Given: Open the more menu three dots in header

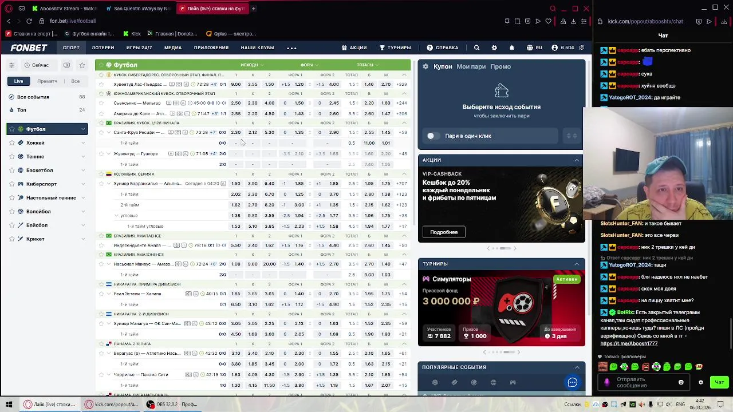Looking at the screenshot, I should (x=291, y=47).
